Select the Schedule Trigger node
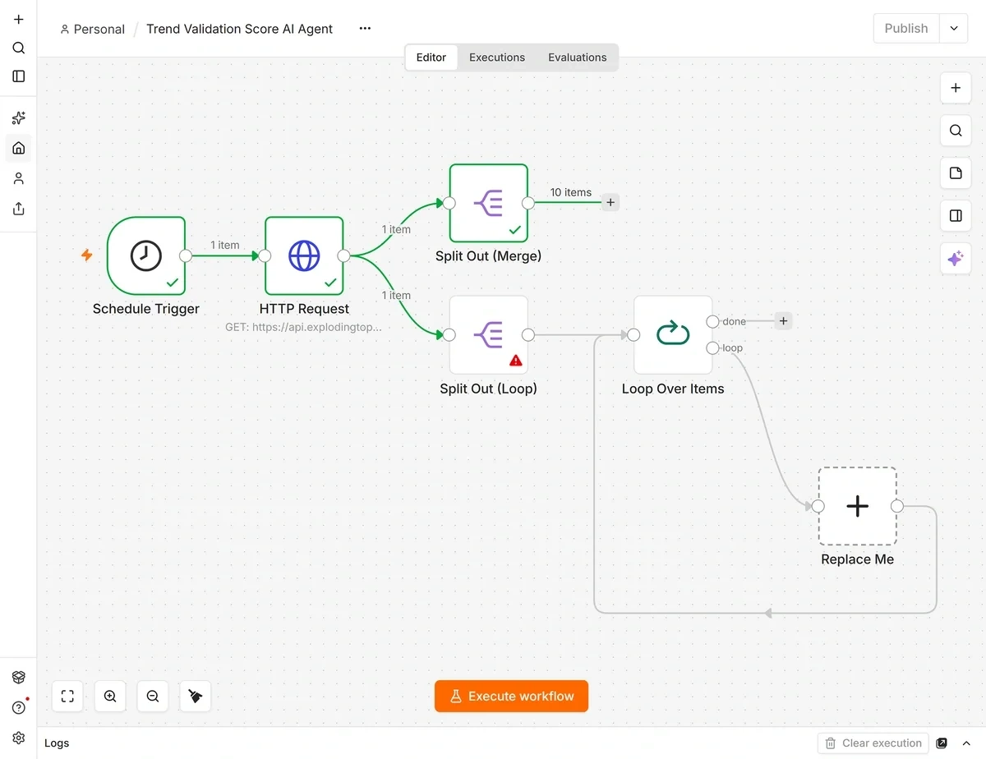Image resolution: width=986 pixels, height=759 pixels. click(146, 255)
